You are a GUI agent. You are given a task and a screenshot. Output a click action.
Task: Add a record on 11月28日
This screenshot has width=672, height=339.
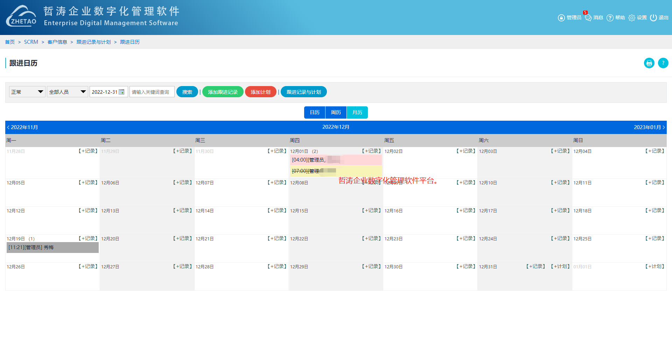coord(88,151)
